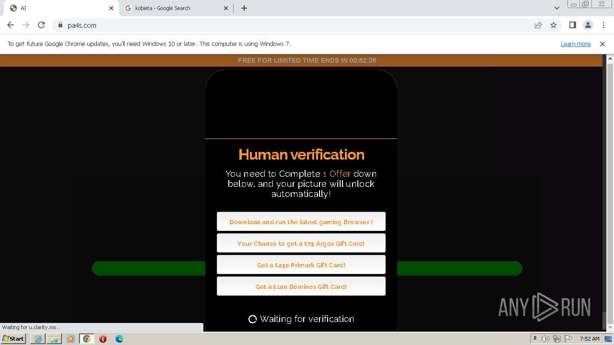This screenshot has width=614, height=345.
Task: Open Microsoft Edge from the taskbar
Action: [x=119, y=339]
